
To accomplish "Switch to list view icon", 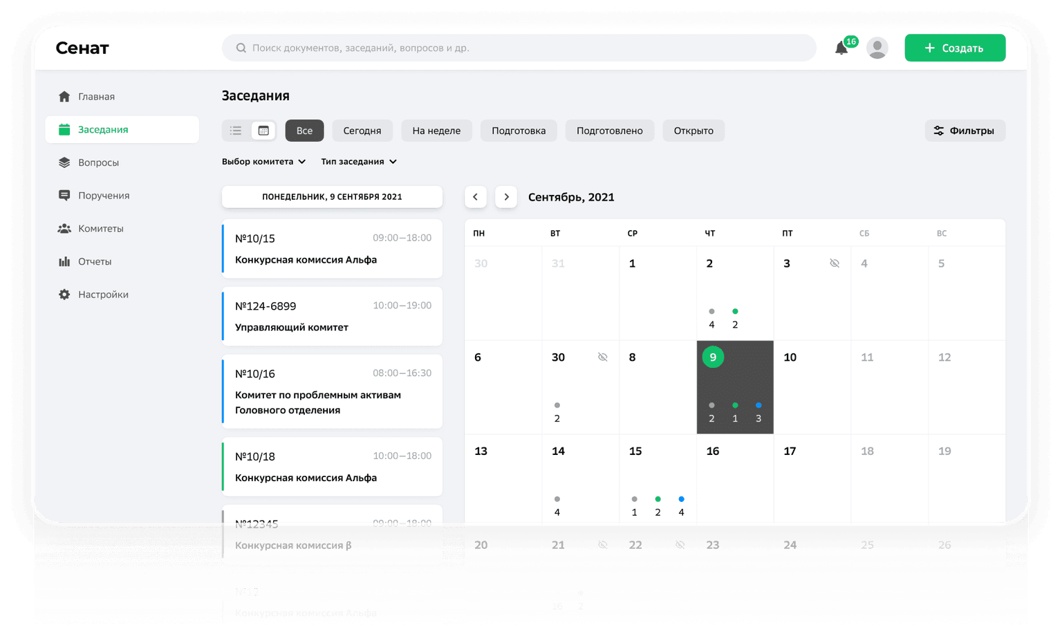I will click(x=236, y=131).
